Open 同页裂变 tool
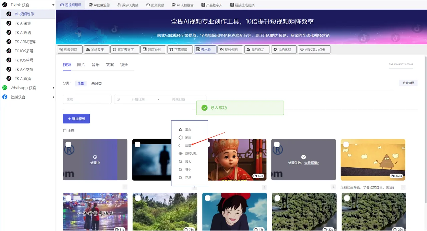The image size is (427, 231). (x=96, y=49)
